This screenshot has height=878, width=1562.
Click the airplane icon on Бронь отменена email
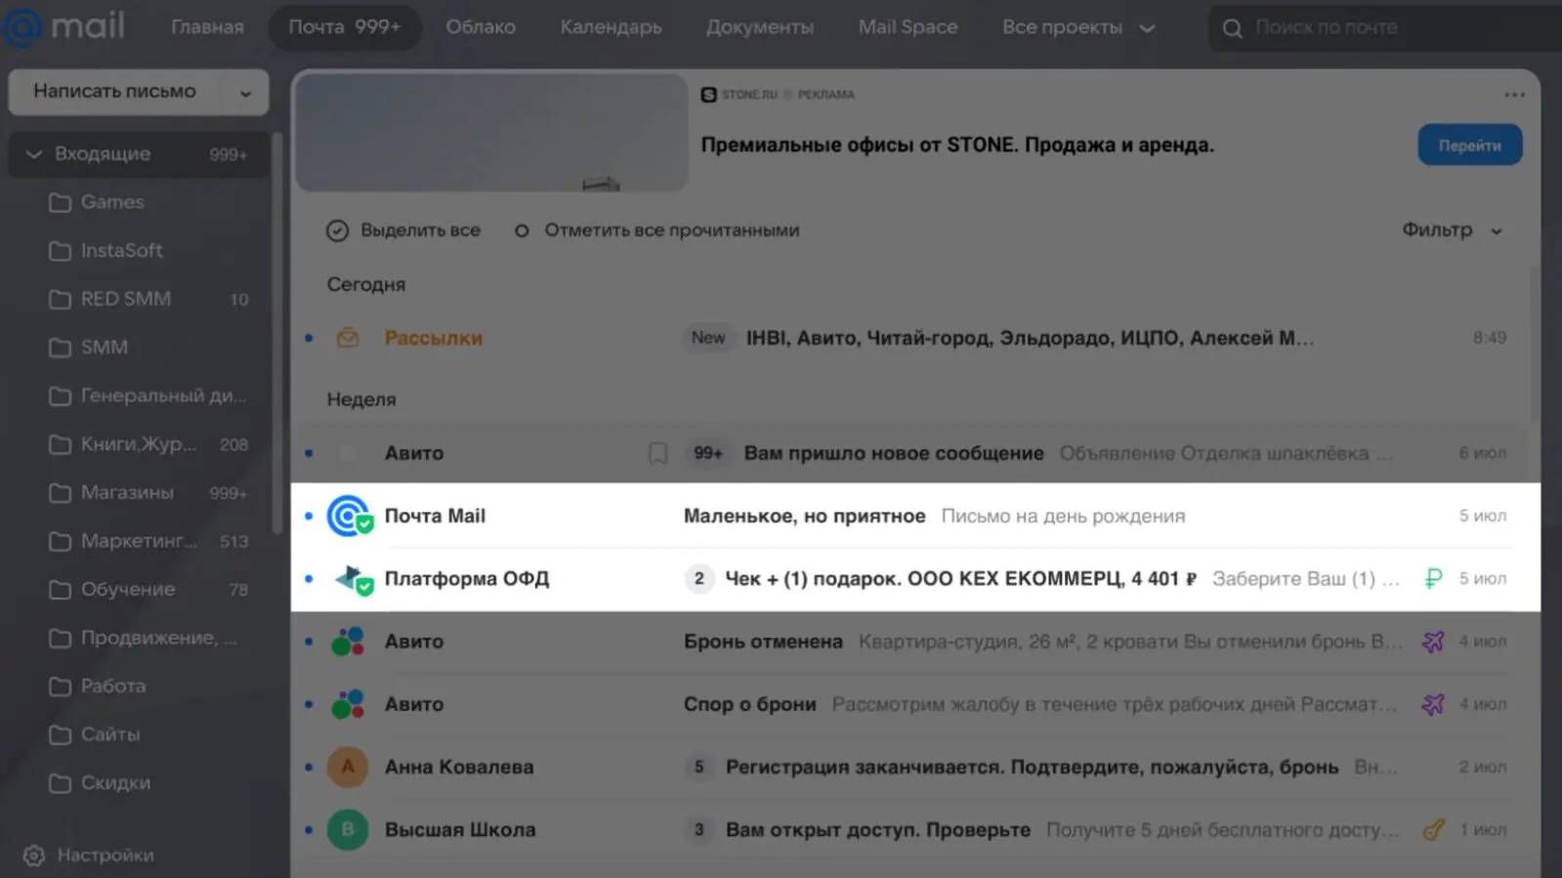(x=1433, y=642)
